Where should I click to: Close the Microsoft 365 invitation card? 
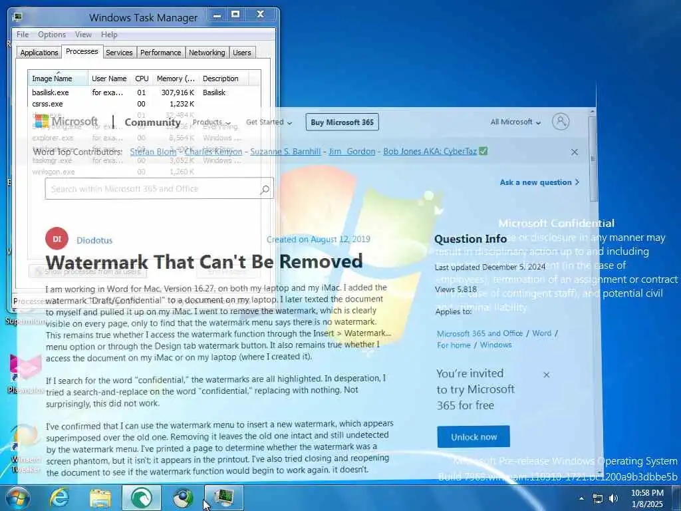[x=547, y=375]
